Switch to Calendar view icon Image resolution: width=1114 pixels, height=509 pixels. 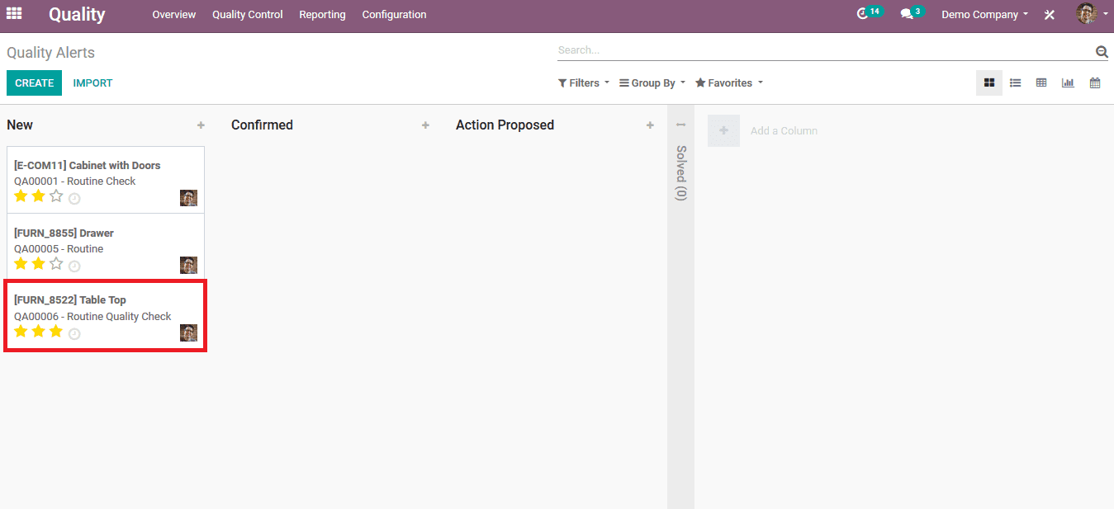(x=1095, y=82)
